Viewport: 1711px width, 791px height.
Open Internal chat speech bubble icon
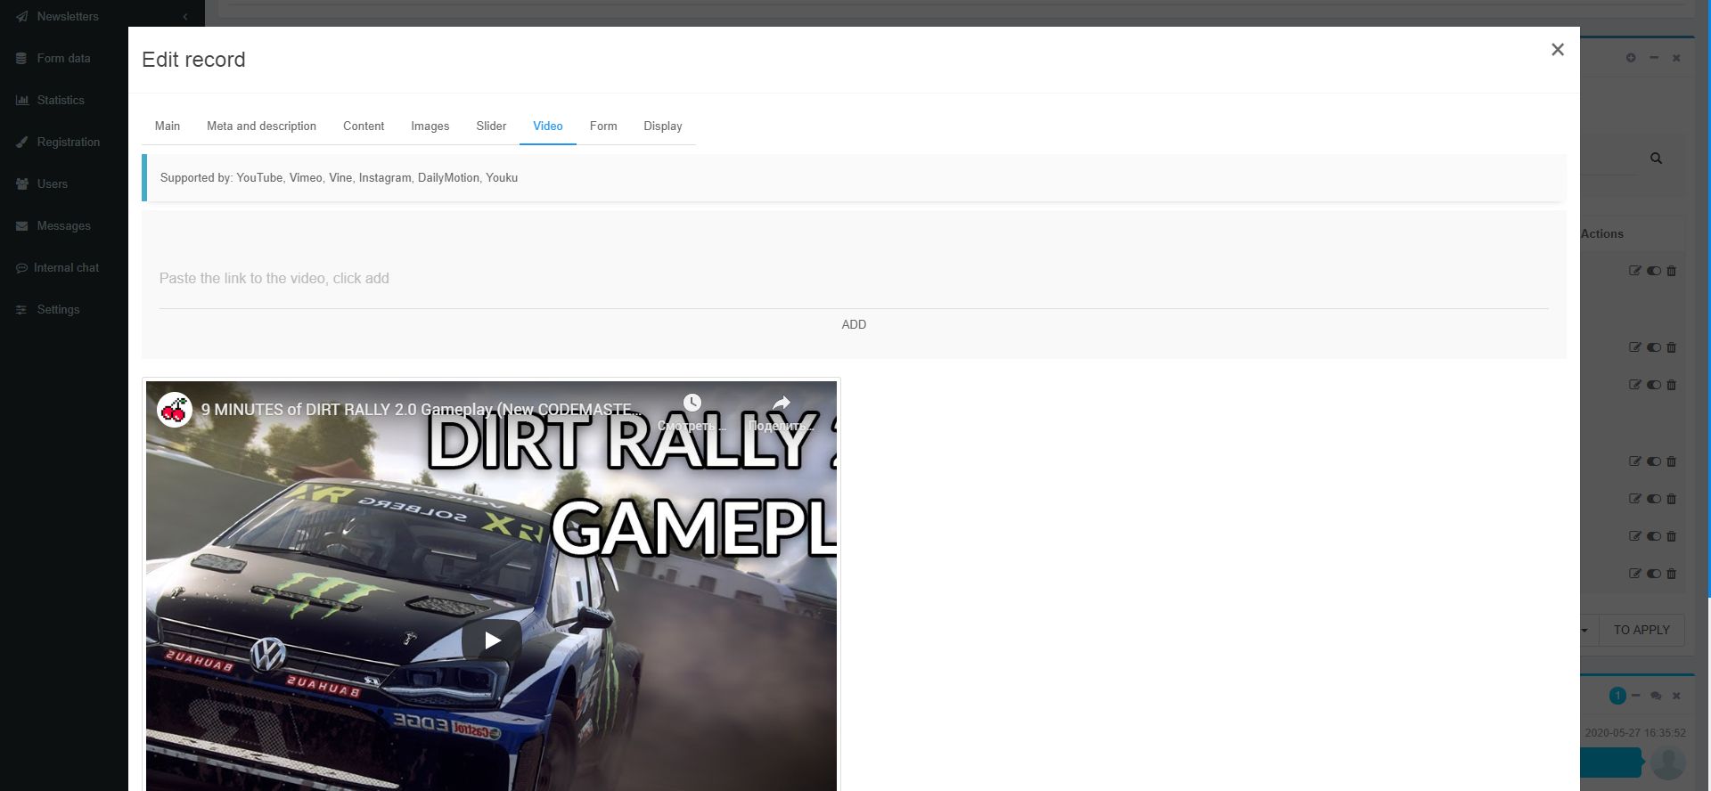(21, 268)
